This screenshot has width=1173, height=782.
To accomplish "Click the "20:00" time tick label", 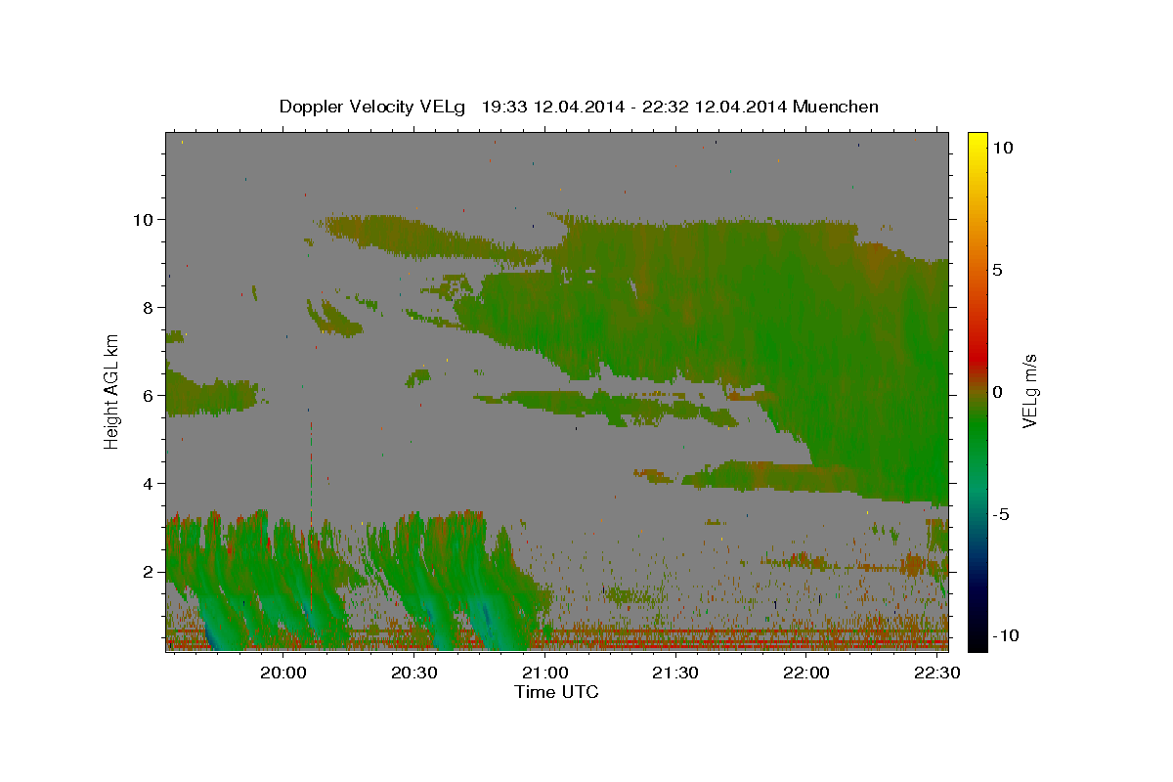I will (x=282, y=673).
